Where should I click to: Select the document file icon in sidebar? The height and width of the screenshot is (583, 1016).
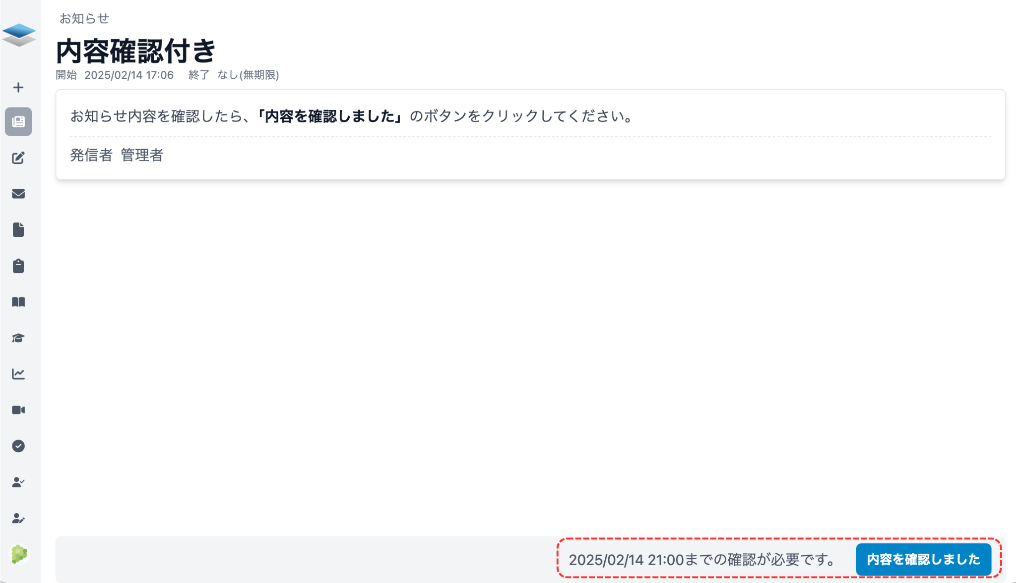[19, 230]
